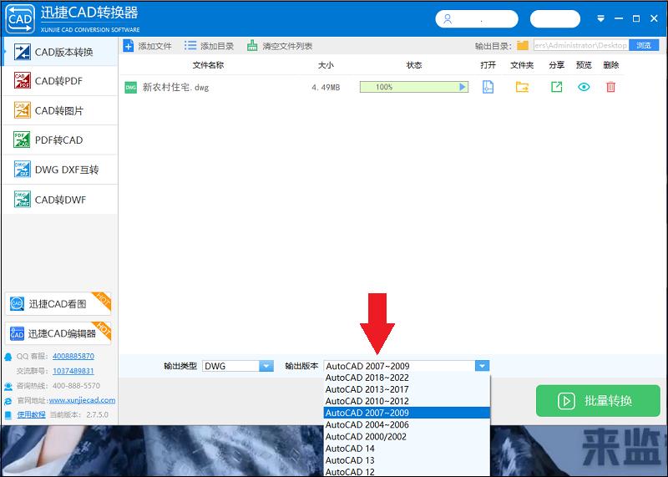Click the PDF转CAD sidebar icon
668x477 pixels.
click(23, 140)
